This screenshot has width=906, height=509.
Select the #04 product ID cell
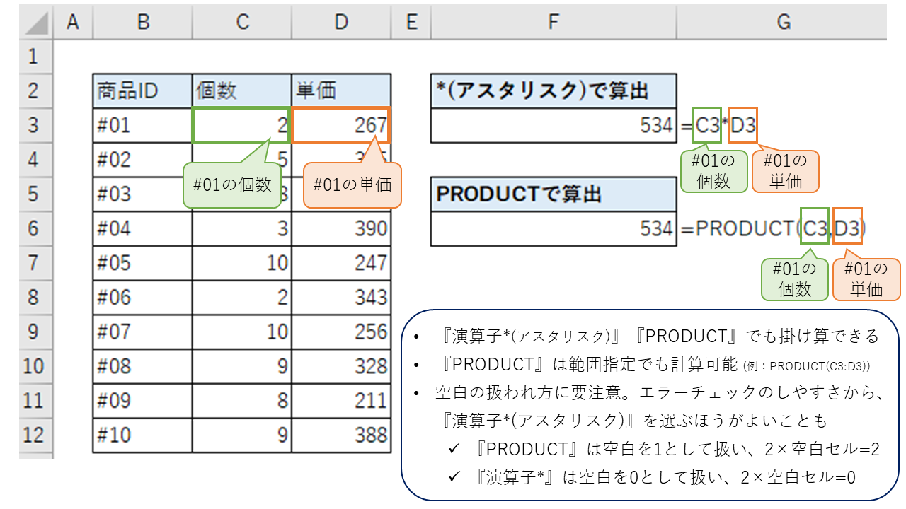[x=143, y=229]
